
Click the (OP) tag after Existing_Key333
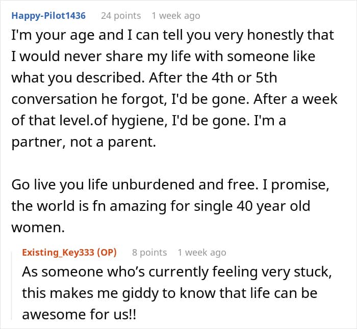tap(107, 253)
